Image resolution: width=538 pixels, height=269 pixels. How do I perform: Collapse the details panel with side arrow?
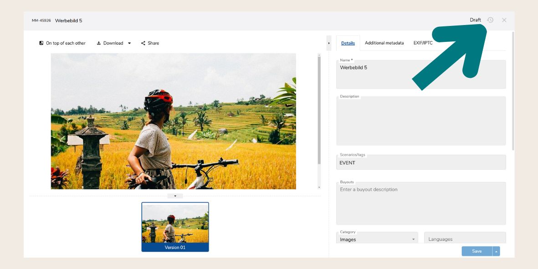[329, 43]
